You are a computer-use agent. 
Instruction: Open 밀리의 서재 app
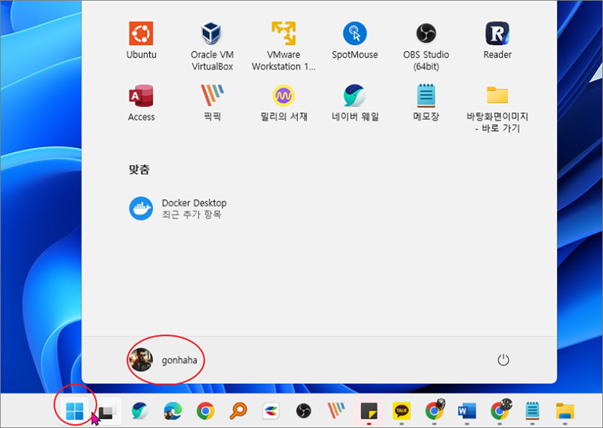tap(283, 103)
